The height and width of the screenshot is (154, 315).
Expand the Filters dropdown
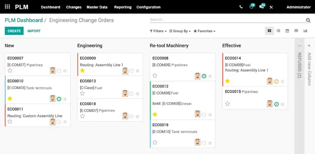tap(158, 31)
